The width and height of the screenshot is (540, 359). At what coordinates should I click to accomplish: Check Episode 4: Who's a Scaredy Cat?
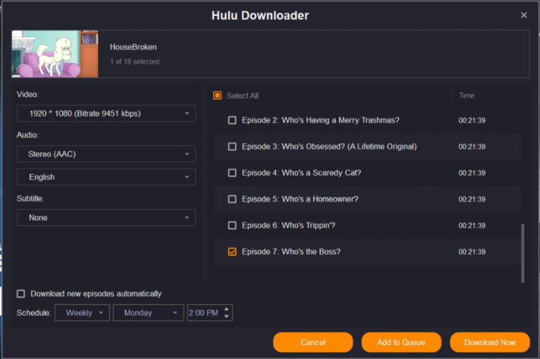pos(232,173)
